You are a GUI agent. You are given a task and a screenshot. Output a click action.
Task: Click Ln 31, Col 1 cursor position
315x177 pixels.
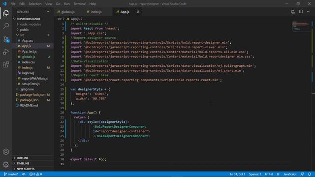pos(237,174)
